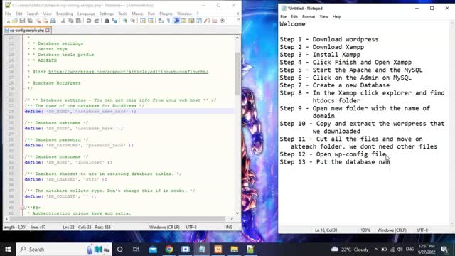Follow the wordpress.org editing-wp-config link
Image resolution: width=455 pixels, height=256 pixels.
tap(128, 72)
